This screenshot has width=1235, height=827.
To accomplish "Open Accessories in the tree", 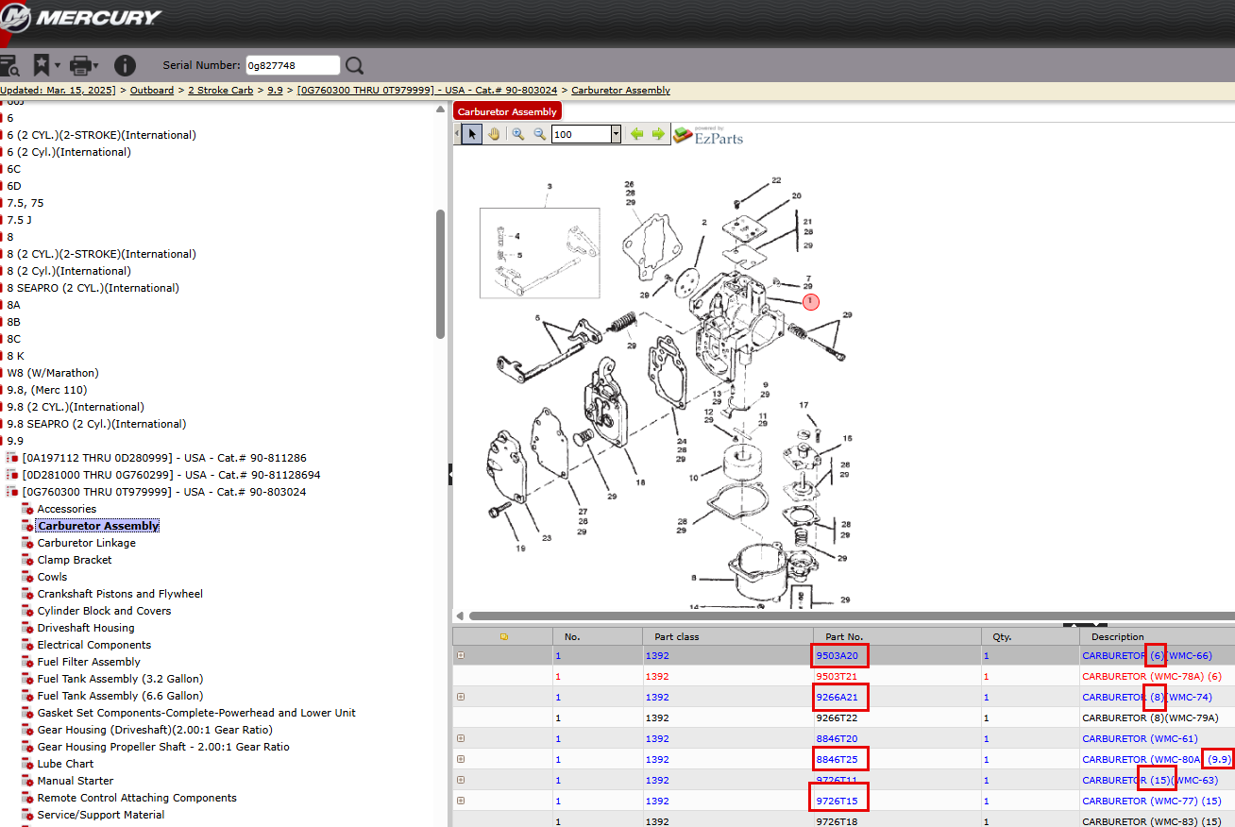I will click(x=66, y=509).
